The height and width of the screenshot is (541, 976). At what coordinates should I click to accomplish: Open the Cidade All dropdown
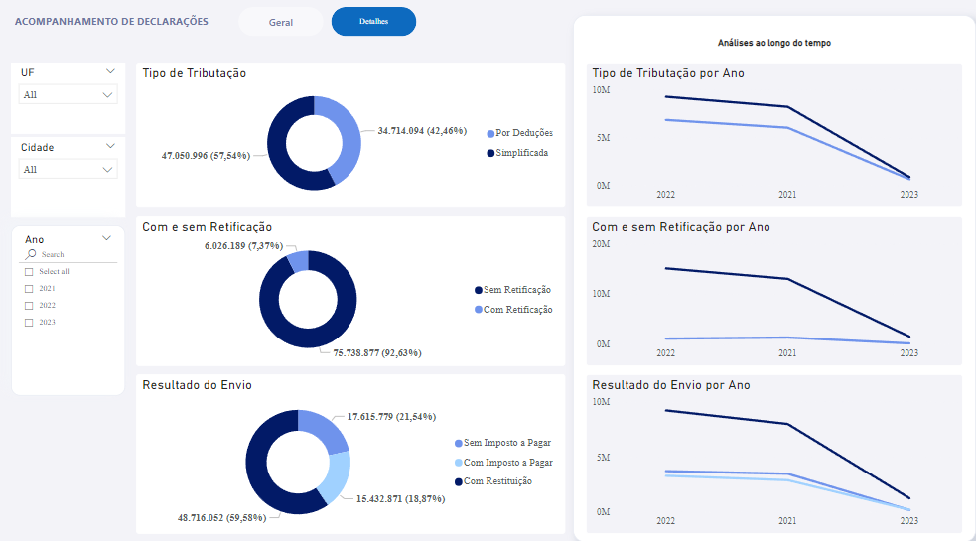(x=68, y=169)
